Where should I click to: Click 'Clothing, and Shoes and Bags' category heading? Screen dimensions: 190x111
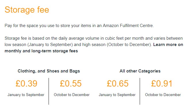[x=49, y=71]
